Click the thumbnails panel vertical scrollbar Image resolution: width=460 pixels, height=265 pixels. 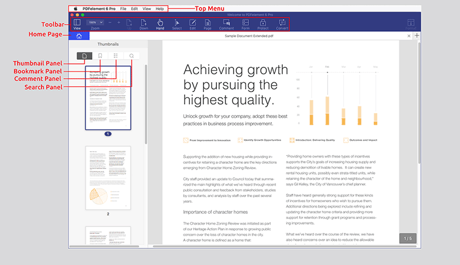click(x=146, y=105)
